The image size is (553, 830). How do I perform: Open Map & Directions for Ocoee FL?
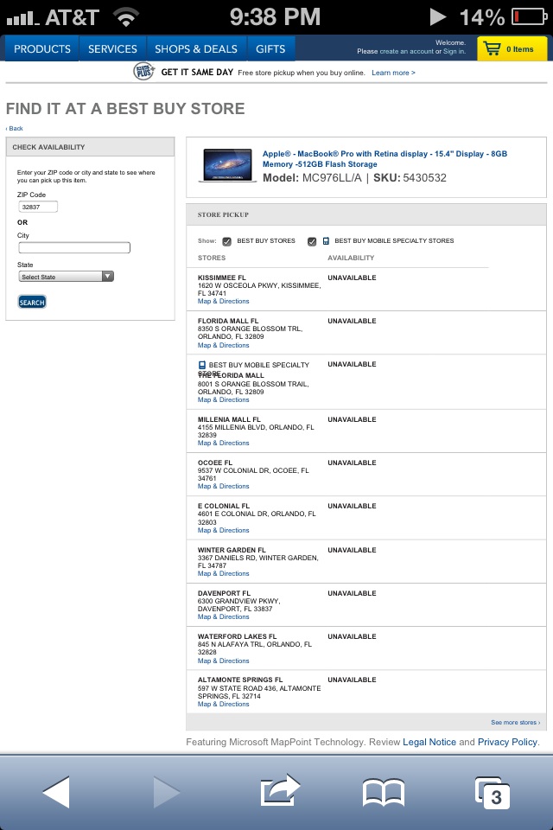pos(223,486)
